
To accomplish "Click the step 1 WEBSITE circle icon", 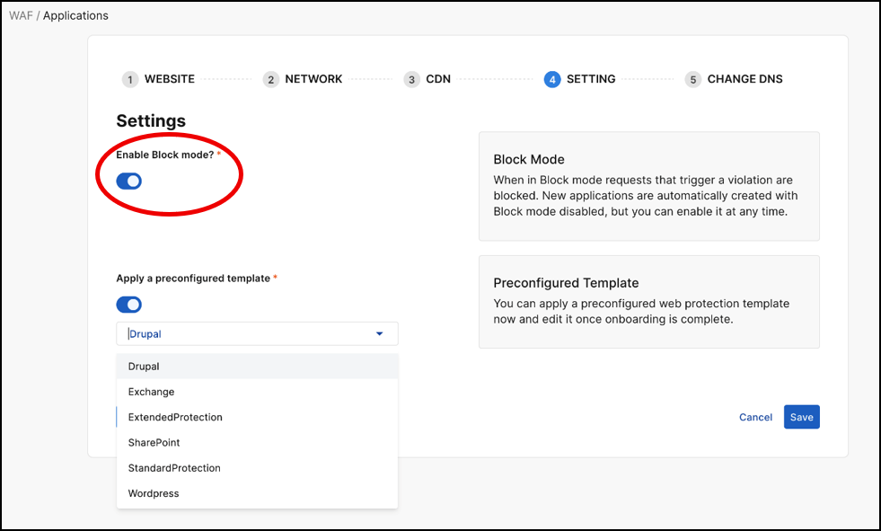I will [x=130, y=80].
